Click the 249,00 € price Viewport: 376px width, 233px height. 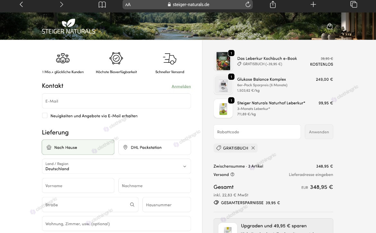click(324, 79)
